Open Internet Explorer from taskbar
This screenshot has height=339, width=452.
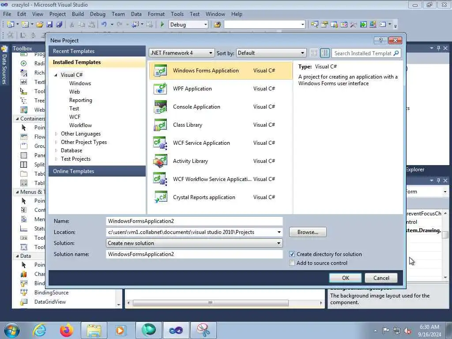click(39, 330)
